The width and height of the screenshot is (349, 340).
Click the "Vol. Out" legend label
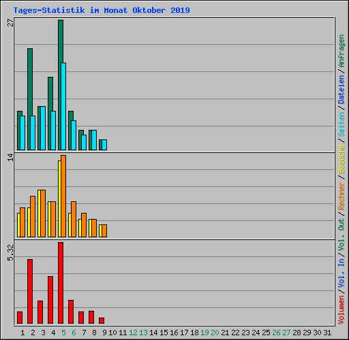pos(342,234)
